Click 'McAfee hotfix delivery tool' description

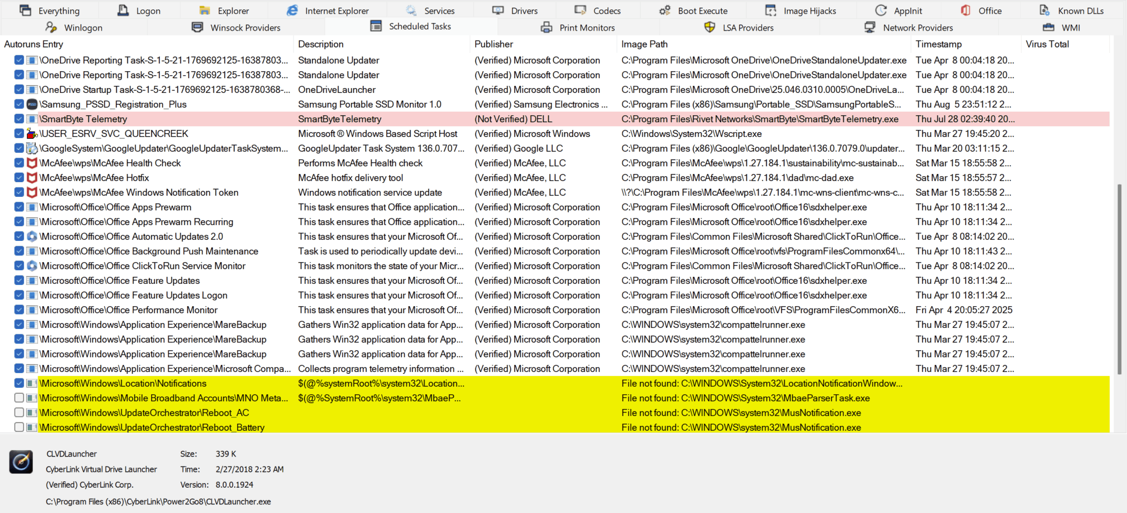[x=351, y=177]
